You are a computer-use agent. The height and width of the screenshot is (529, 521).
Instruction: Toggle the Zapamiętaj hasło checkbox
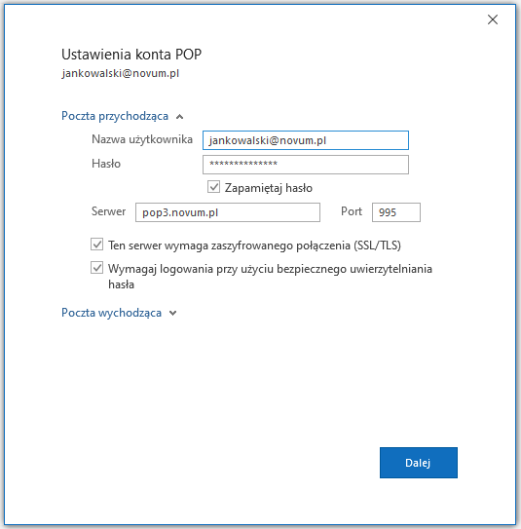(x=214, y=187)
